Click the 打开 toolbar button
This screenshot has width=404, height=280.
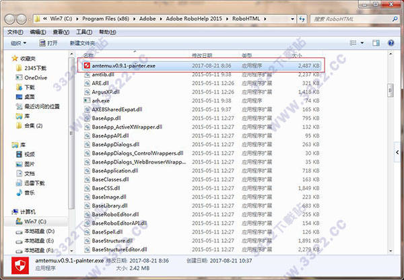pos(48,43)
